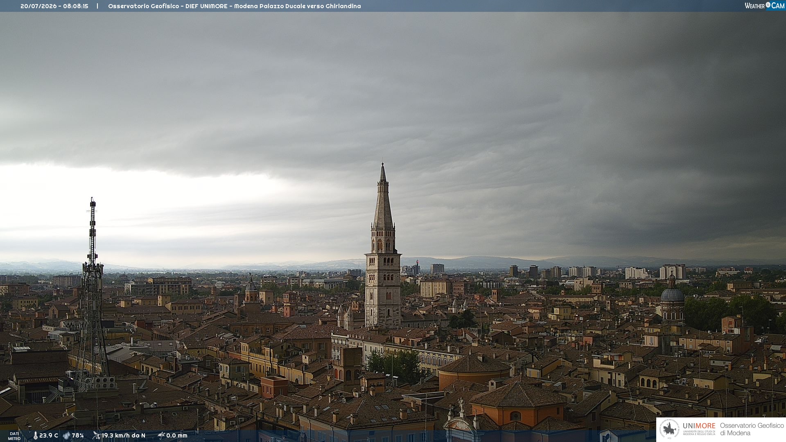Viewport: 786px width, 442px height.
Task: Open the DATI METEO label
Action: [x=14, y=436]
